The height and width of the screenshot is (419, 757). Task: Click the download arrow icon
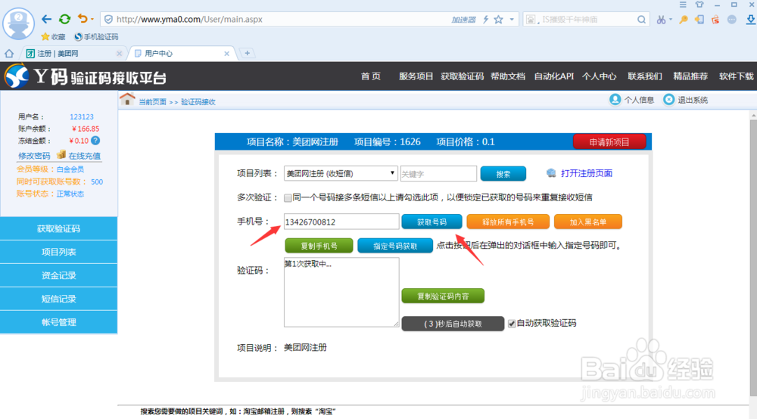pos(751,20)
